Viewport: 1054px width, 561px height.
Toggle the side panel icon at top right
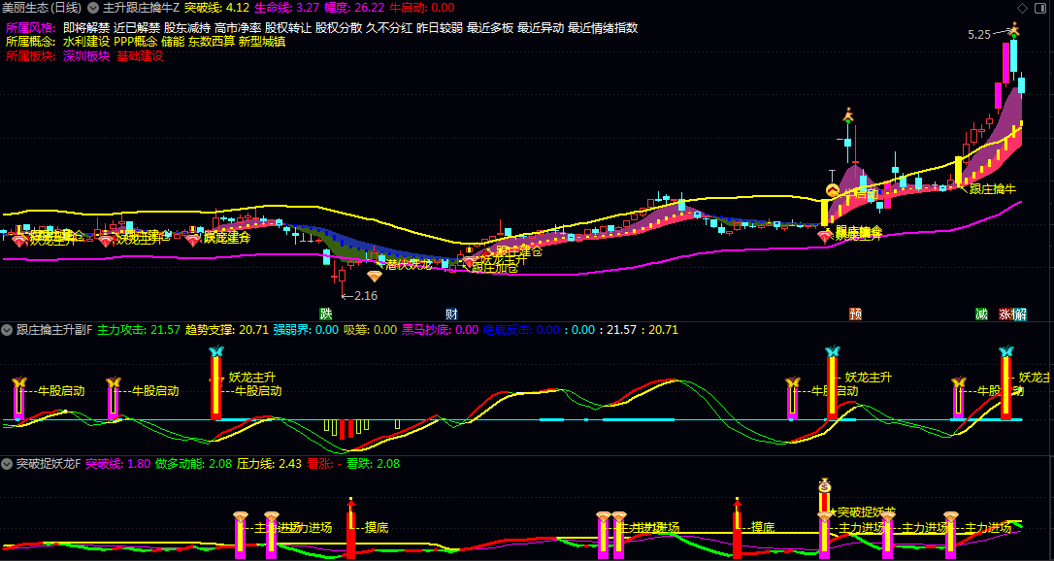point(1041,8)
